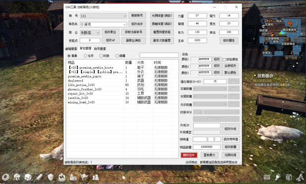Click the 全部修改 color button
The width and height of the screenshot is (306, 184).
pos(230,66)
